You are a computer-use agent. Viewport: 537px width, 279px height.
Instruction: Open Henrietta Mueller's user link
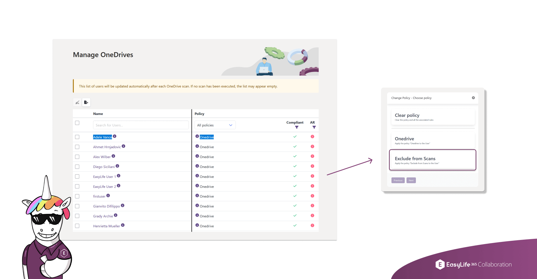point(106,226)
